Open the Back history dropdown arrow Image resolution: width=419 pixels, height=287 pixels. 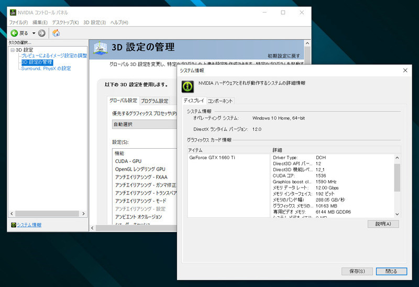(x=34, y=33)
